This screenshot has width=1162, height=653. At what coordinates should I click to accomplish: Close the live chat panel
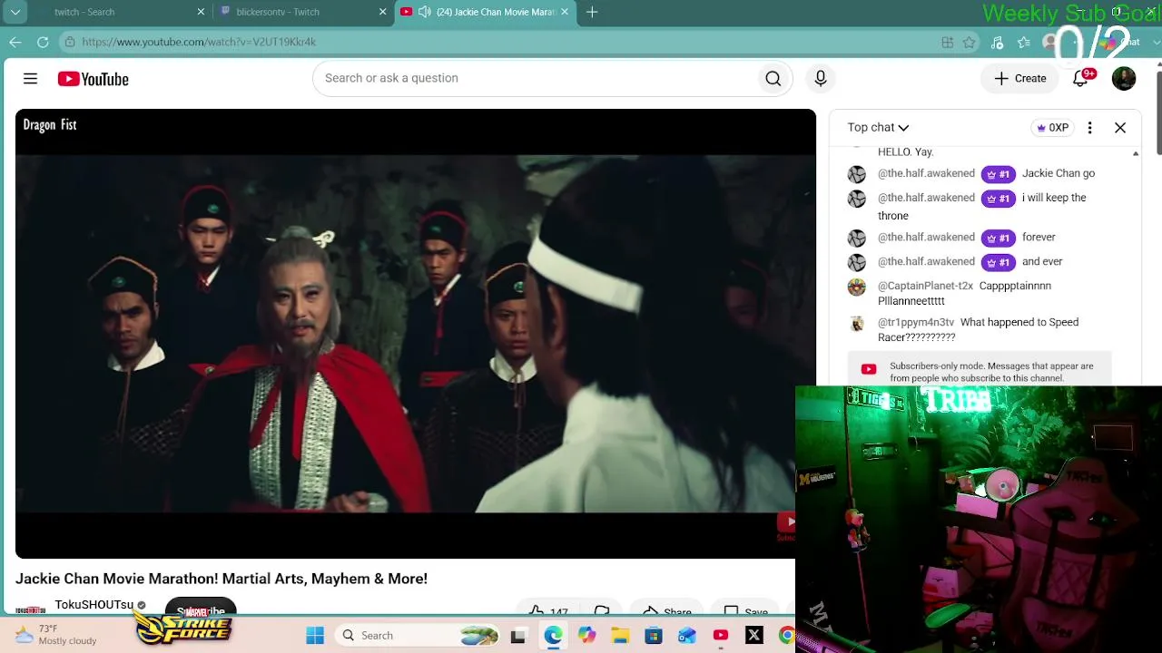point(1120,128)
